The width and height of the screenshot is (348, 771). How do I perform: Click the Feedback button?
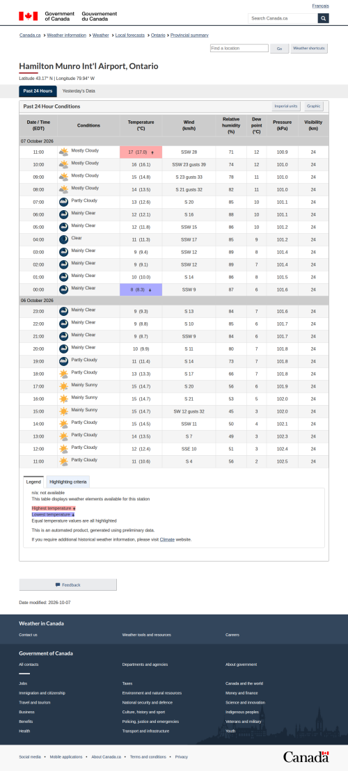point(68,585)
